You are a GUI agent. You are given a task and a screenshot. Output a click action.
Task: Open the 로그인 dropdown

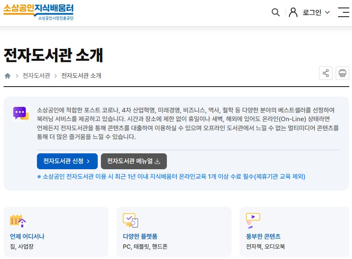pyautogui.click(x=315, y=12)
